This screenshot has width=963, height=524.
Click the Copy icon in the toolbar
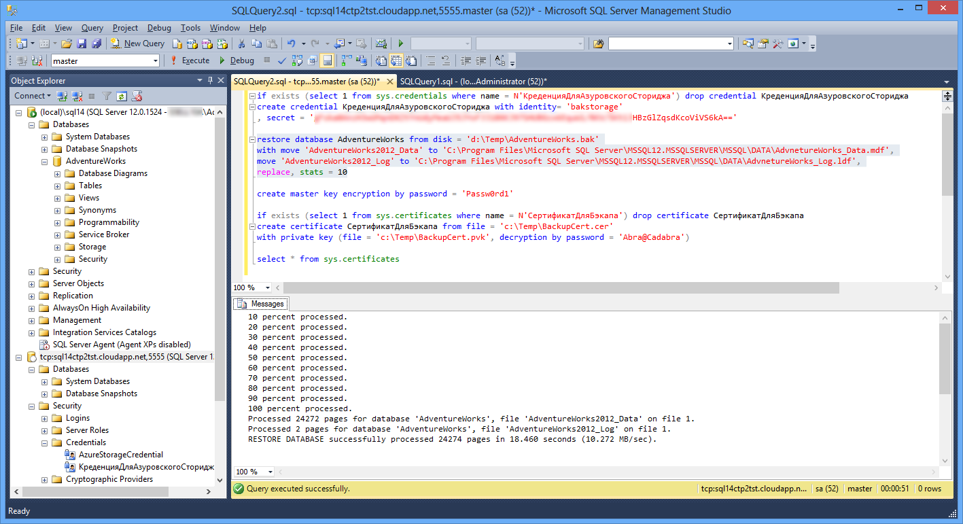[256, 43]
